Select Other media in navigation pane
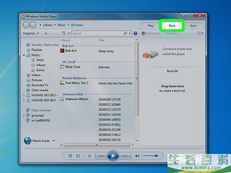Image resolution: width=231 pixels, height=173 pixels. [40, 90]
